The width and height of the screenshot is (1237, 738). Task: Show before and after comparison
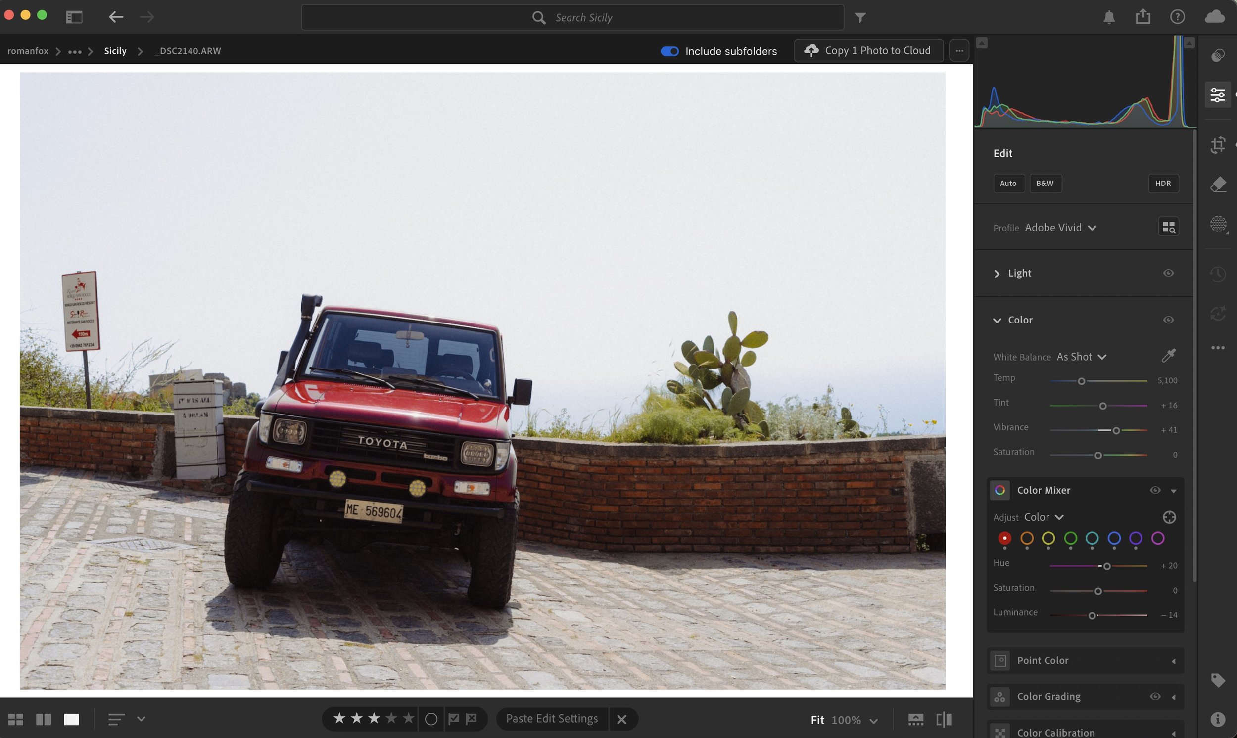[944, 720]
